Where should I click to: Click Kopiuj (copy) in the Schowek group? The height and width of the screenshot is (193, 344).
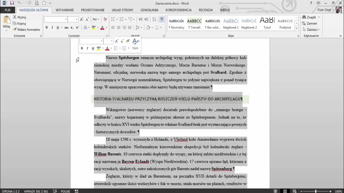19,23
